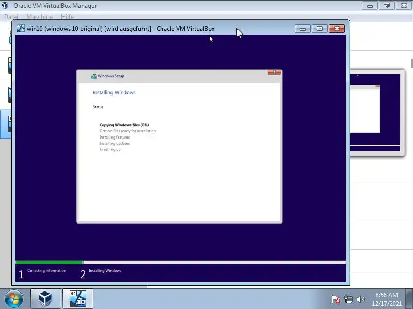Click the Manager scrollbar at right edge
Image resolution: width=413 pixels, height=309 pixels.
[412, 63]
